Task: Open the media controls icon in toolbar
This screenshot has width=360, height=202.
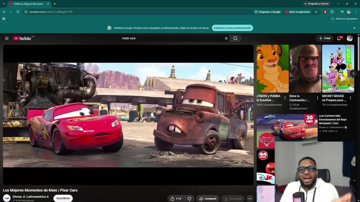Action: point(342,12)
